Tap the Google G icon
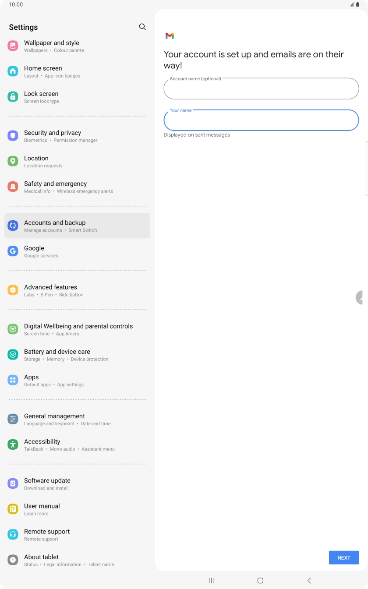The image size is (368, 589). tap(13, 251)
